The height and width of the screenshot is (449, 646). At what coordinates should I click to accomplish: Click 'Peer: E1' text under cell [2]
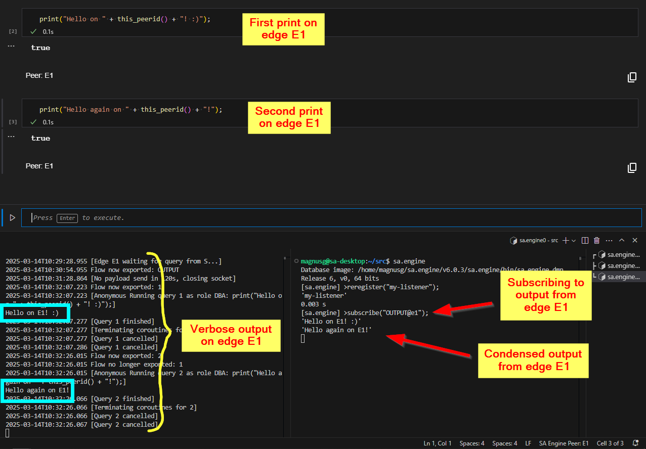coord(39,75)
